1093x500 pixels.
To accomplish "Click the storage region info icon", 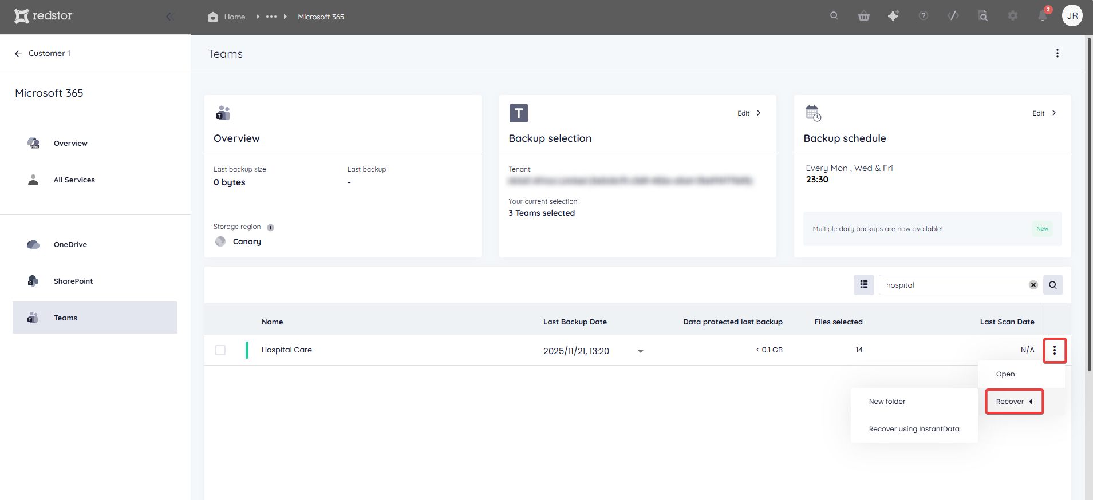I will coord(271,227).
